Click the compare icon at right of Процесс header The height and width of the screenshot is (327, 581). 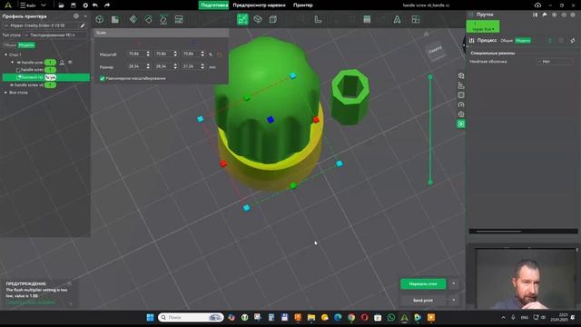coord(573,40)
